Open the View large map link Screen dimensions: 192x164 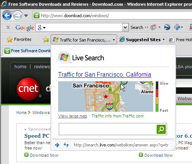73,116
